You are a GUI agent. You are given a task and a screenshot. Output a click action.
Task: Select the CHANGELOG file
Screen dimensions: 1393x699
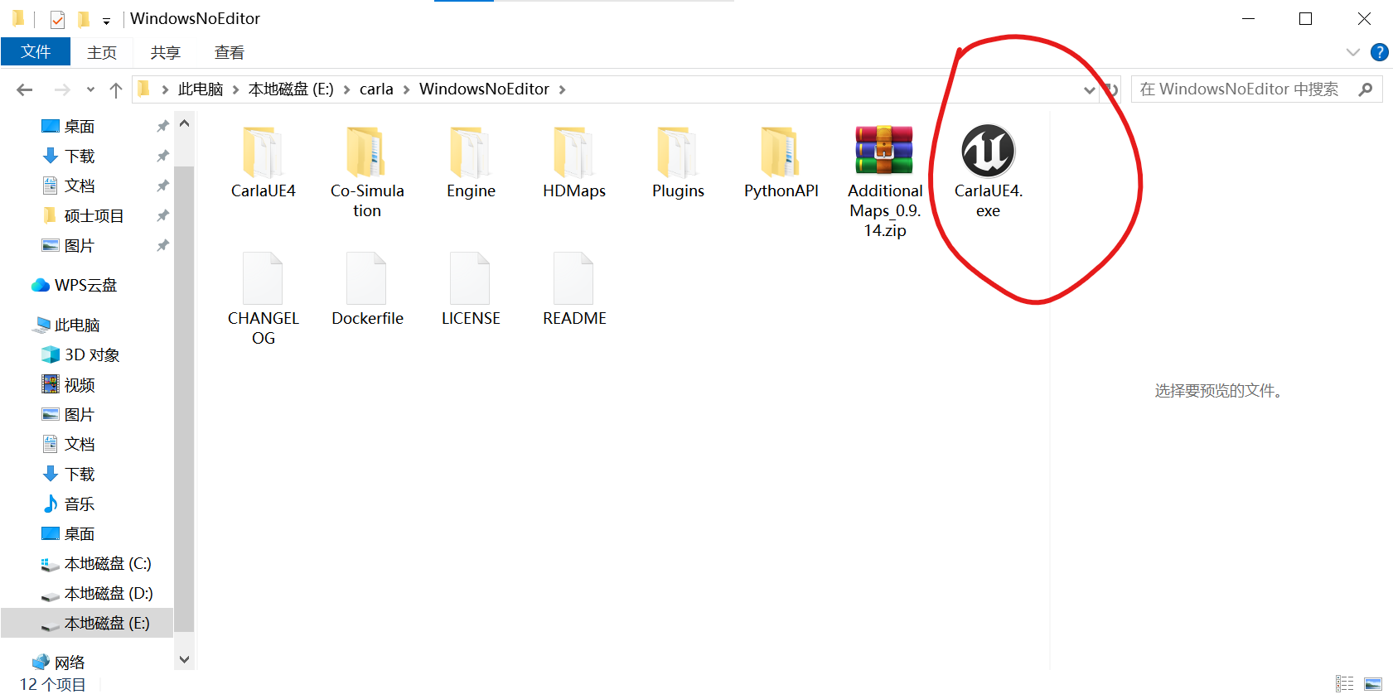[264, 299]
